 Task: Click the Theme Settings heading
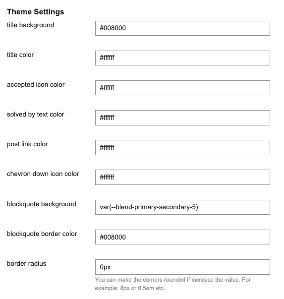pyautogui.click(x=36, y=12)
